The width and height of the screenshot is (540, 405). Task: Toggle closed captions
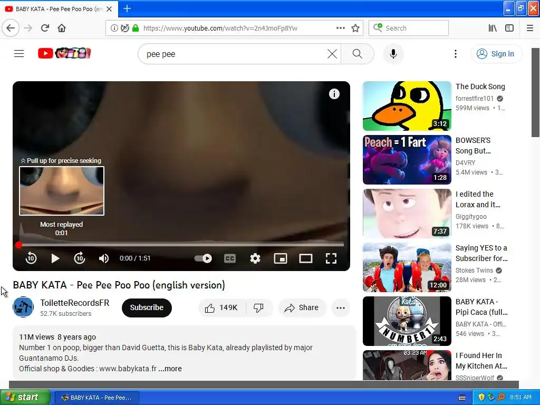230,258
